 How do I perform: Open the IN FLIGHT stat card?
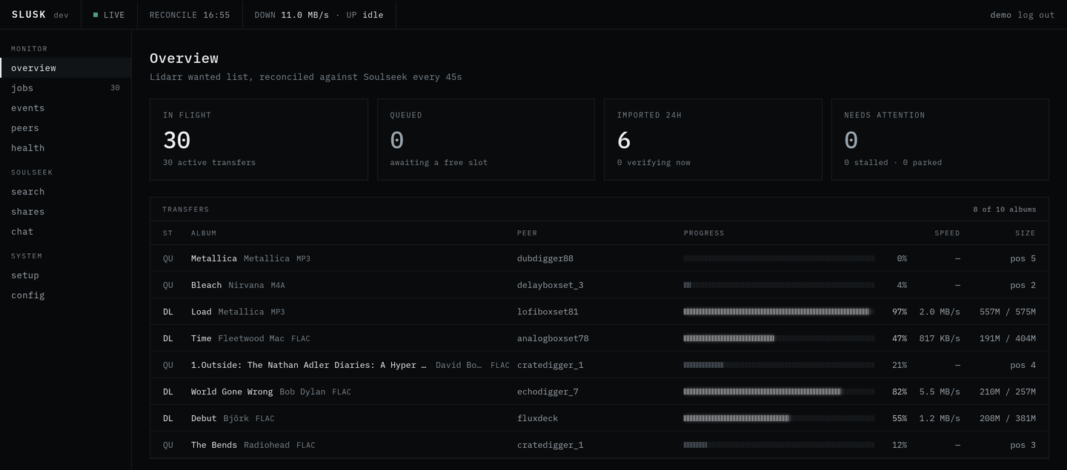(x=259, y=139)
